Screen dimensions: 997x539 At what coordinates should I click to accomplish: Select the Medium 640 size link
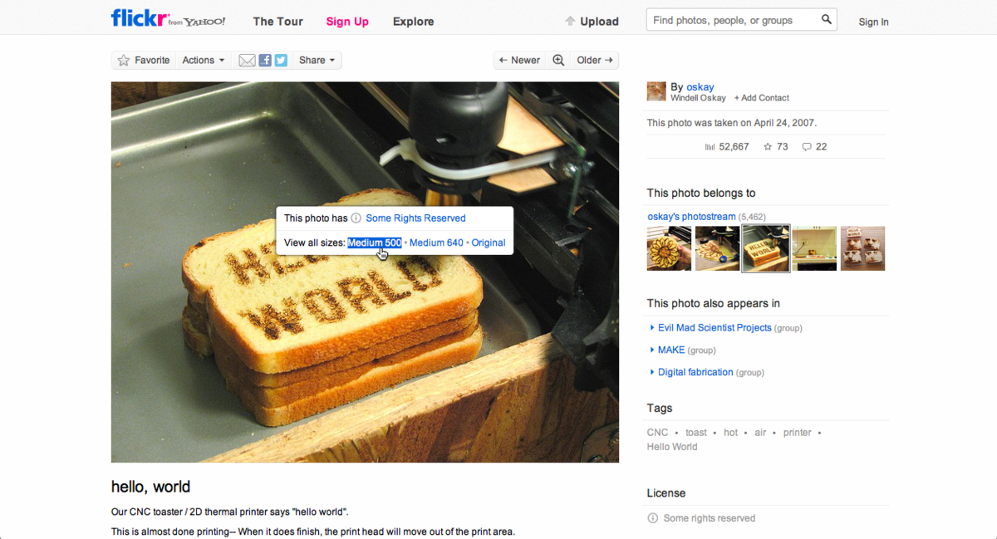tap(436, 243)
